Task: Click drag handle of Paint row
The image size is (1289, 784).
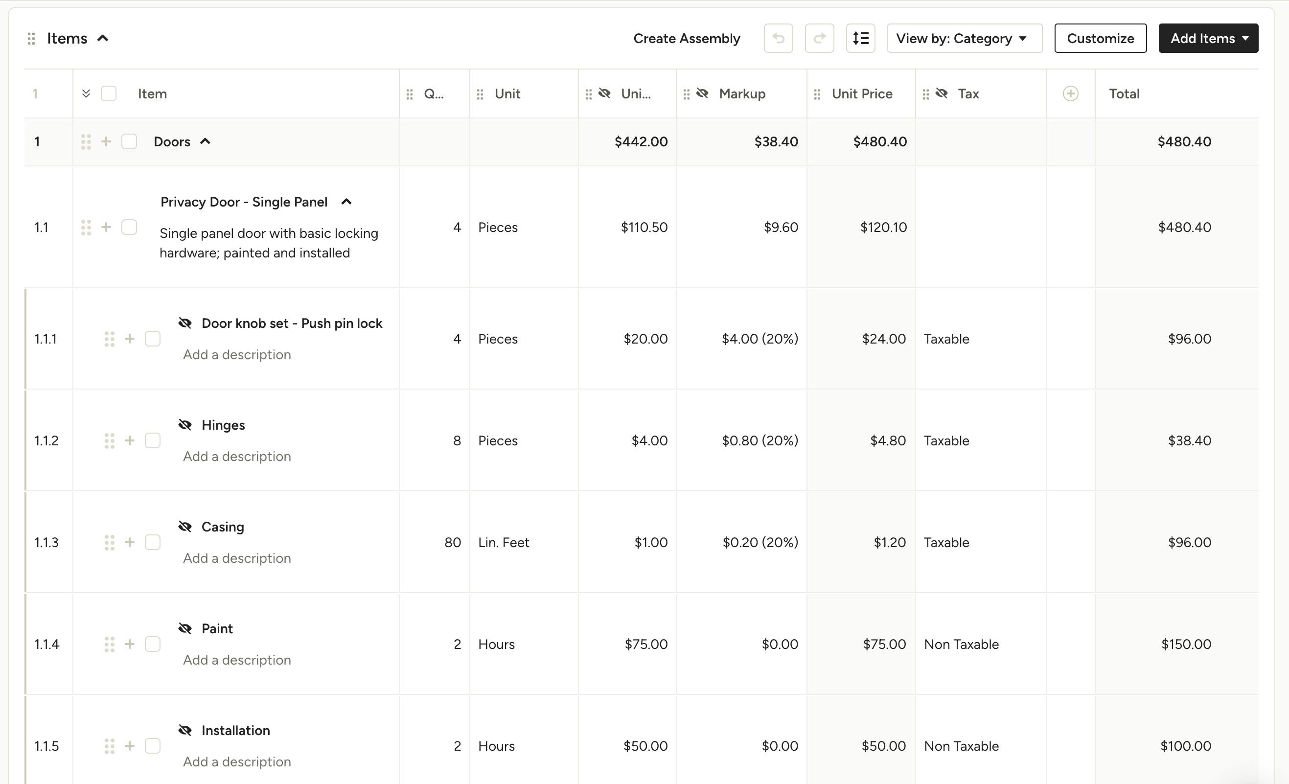Action: tap(109, 645)
